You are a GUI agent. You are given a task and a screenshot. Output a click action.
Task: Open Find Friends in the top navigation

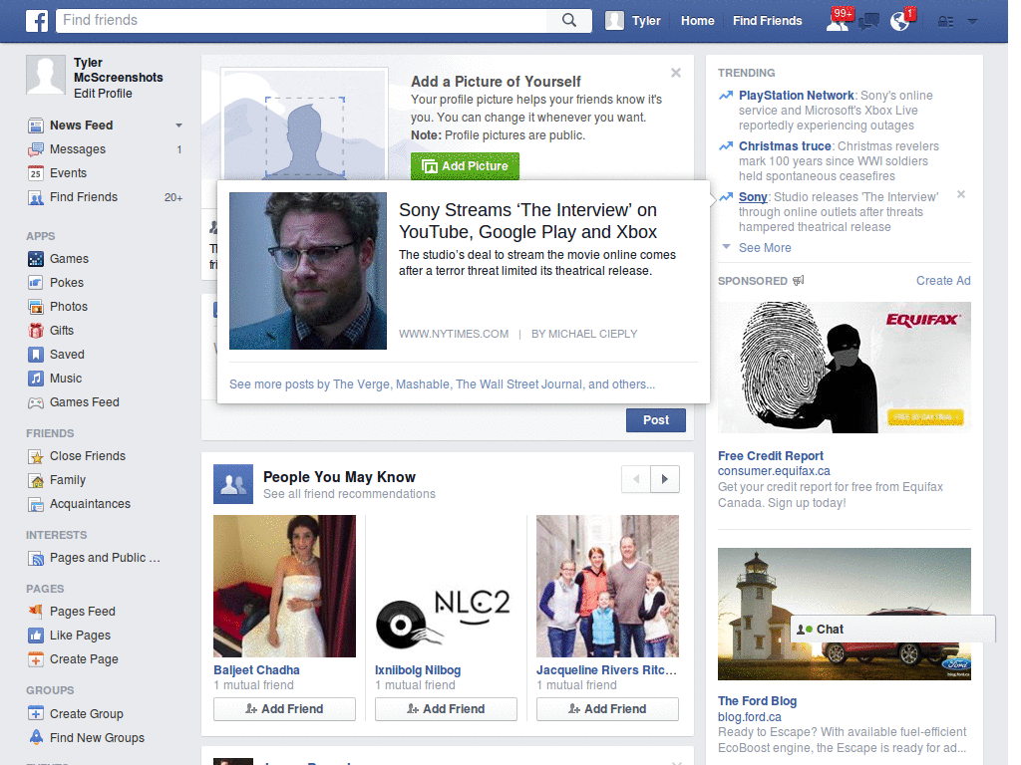pos(767,21)
